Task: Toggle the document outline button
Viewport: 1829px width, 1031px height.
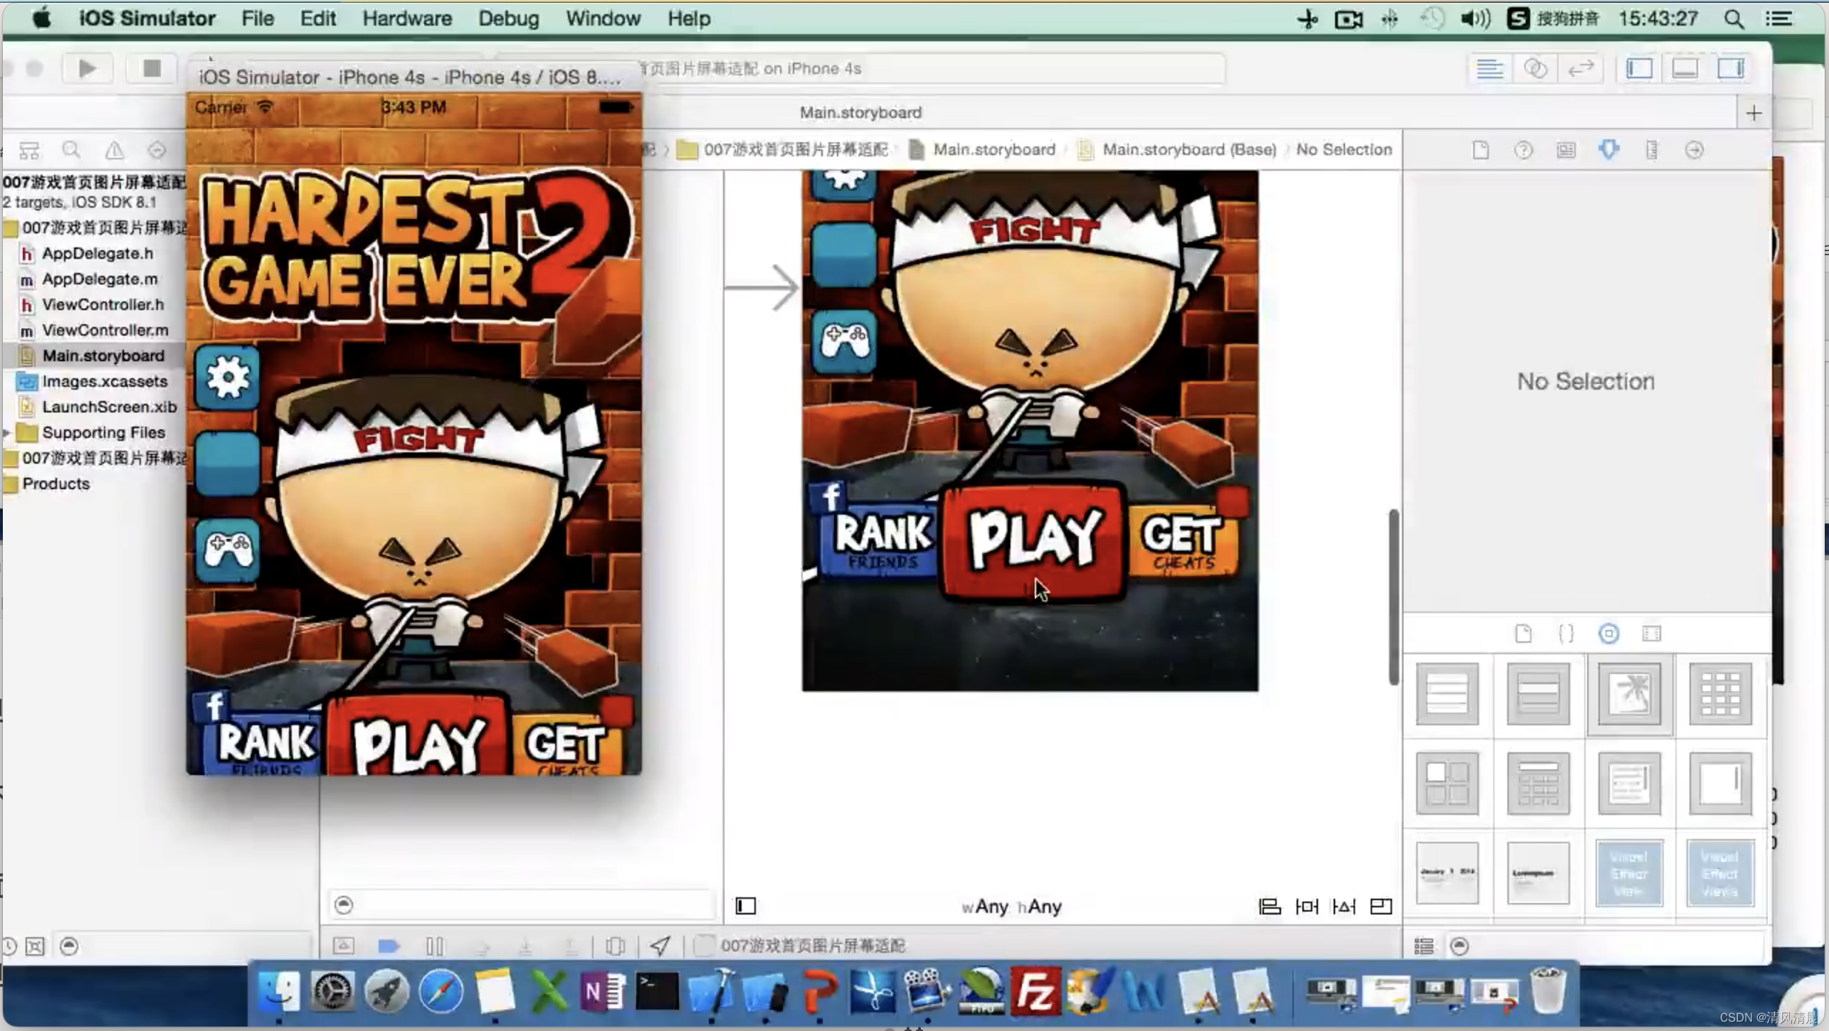Action: pyautogui.click(x=745, y=906)
